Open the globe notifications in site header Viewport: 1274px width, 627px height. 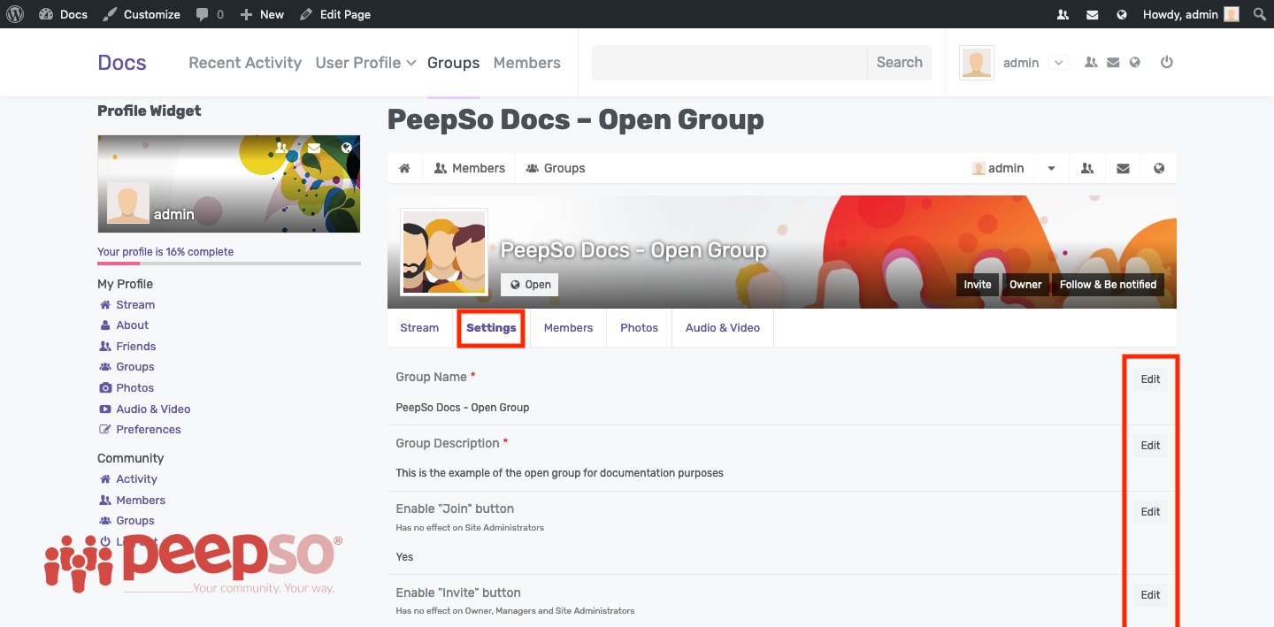[1135, 63]
